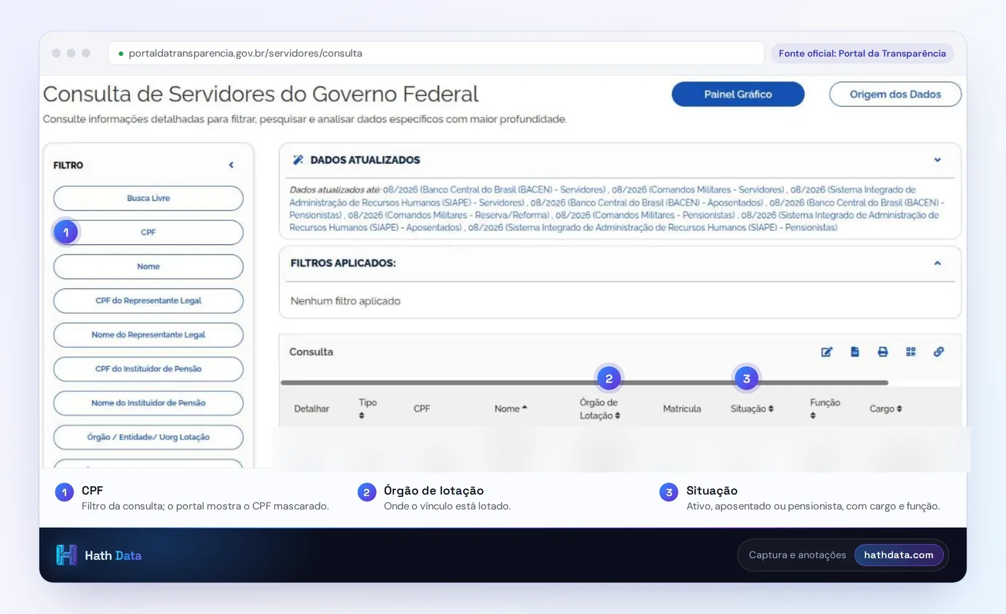Click the CPF column header in the table

[x=422, y=409]
